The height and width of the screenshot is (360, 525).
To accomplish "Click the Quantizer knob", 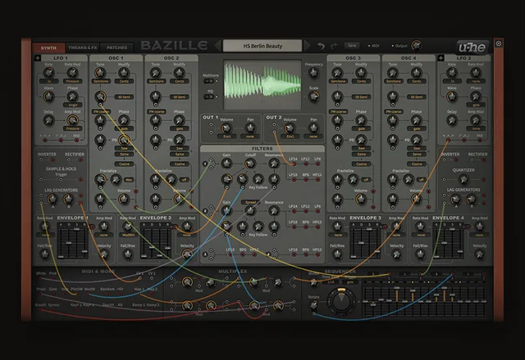I will (x=463, y=179).
